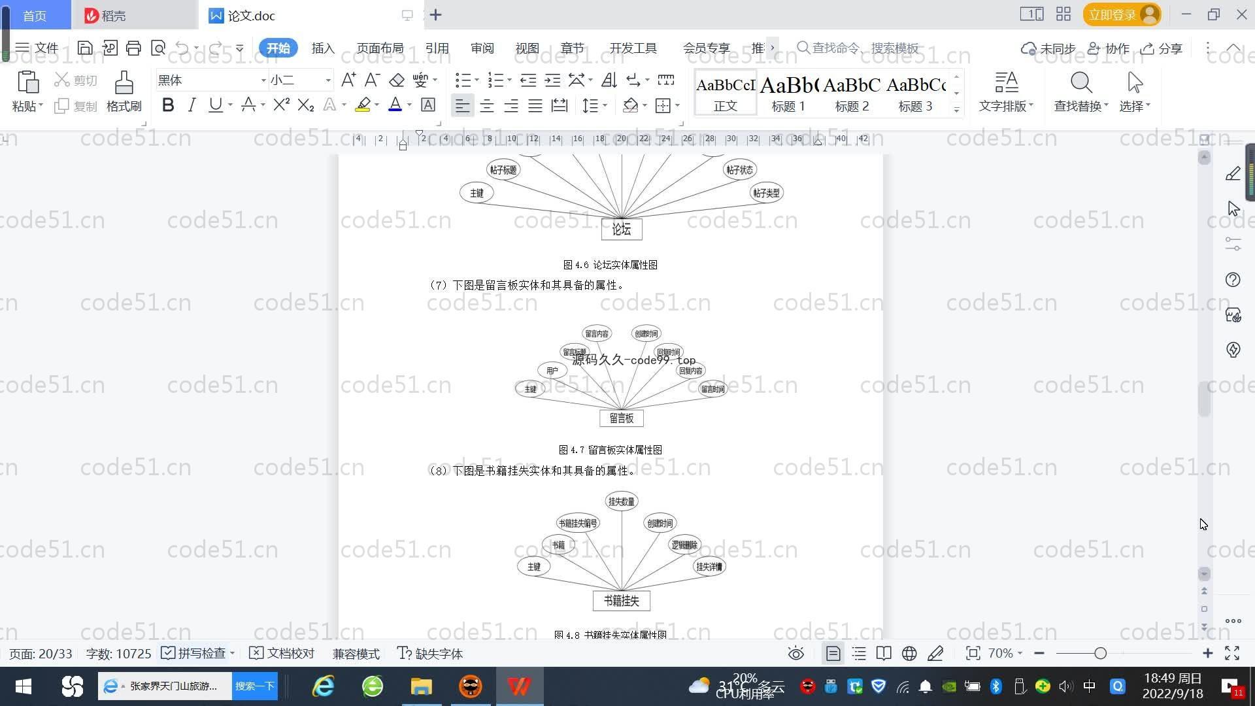Switch to page layout view
The width and height of the screenshot is (1255, 706).
(x=833, y=653)
